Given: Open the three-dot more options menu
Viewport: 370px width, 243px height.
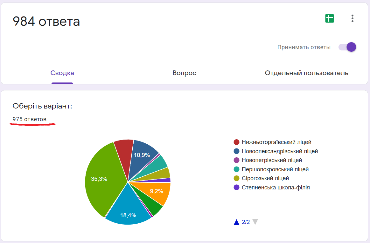Looking at the screenshot, I should coord(352,18).
